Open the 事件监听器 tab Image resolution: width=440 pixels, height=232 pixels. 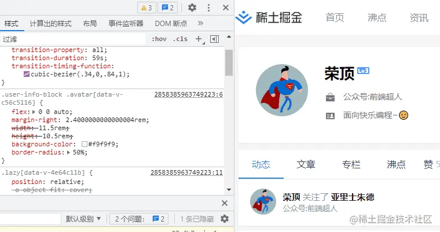[x=126, y=24]
